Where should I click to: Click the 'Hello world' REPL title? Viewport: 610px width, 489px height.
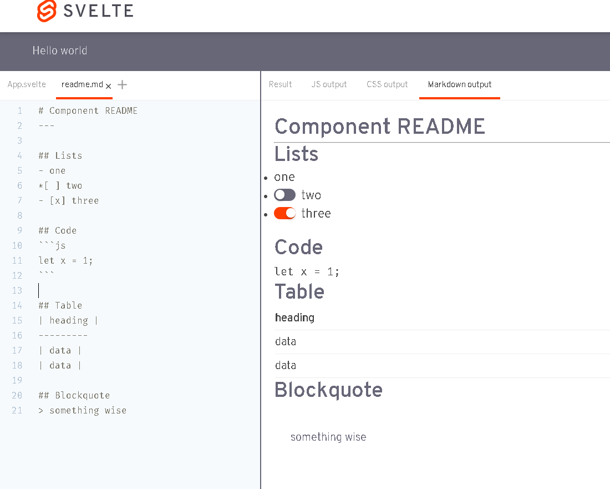[59, 51]
